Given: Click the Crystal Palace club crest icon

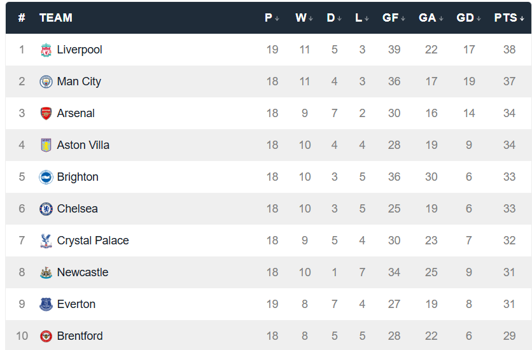Looking at the screenshot, I should click(46, 241).
